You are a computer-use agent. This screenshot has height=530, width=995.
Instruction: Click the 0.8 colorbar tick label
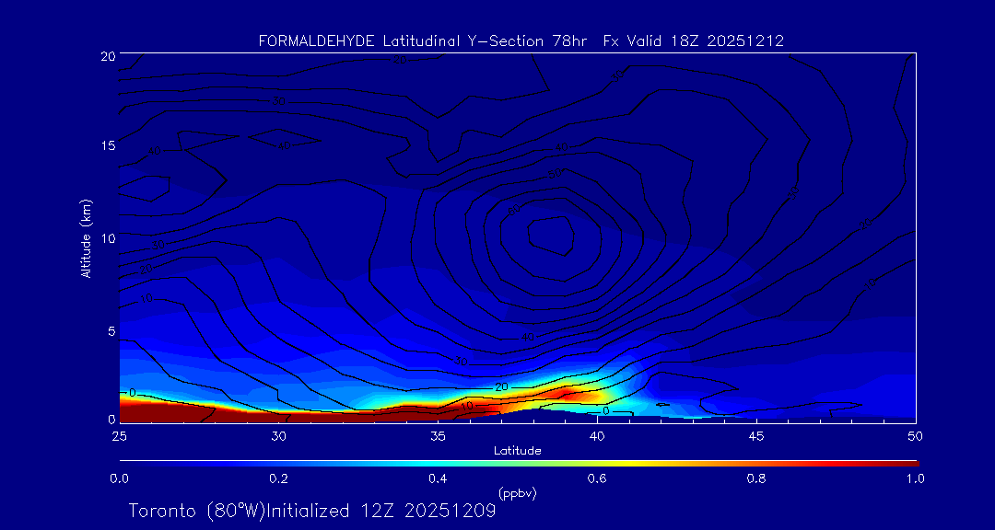tap(756, 478)
